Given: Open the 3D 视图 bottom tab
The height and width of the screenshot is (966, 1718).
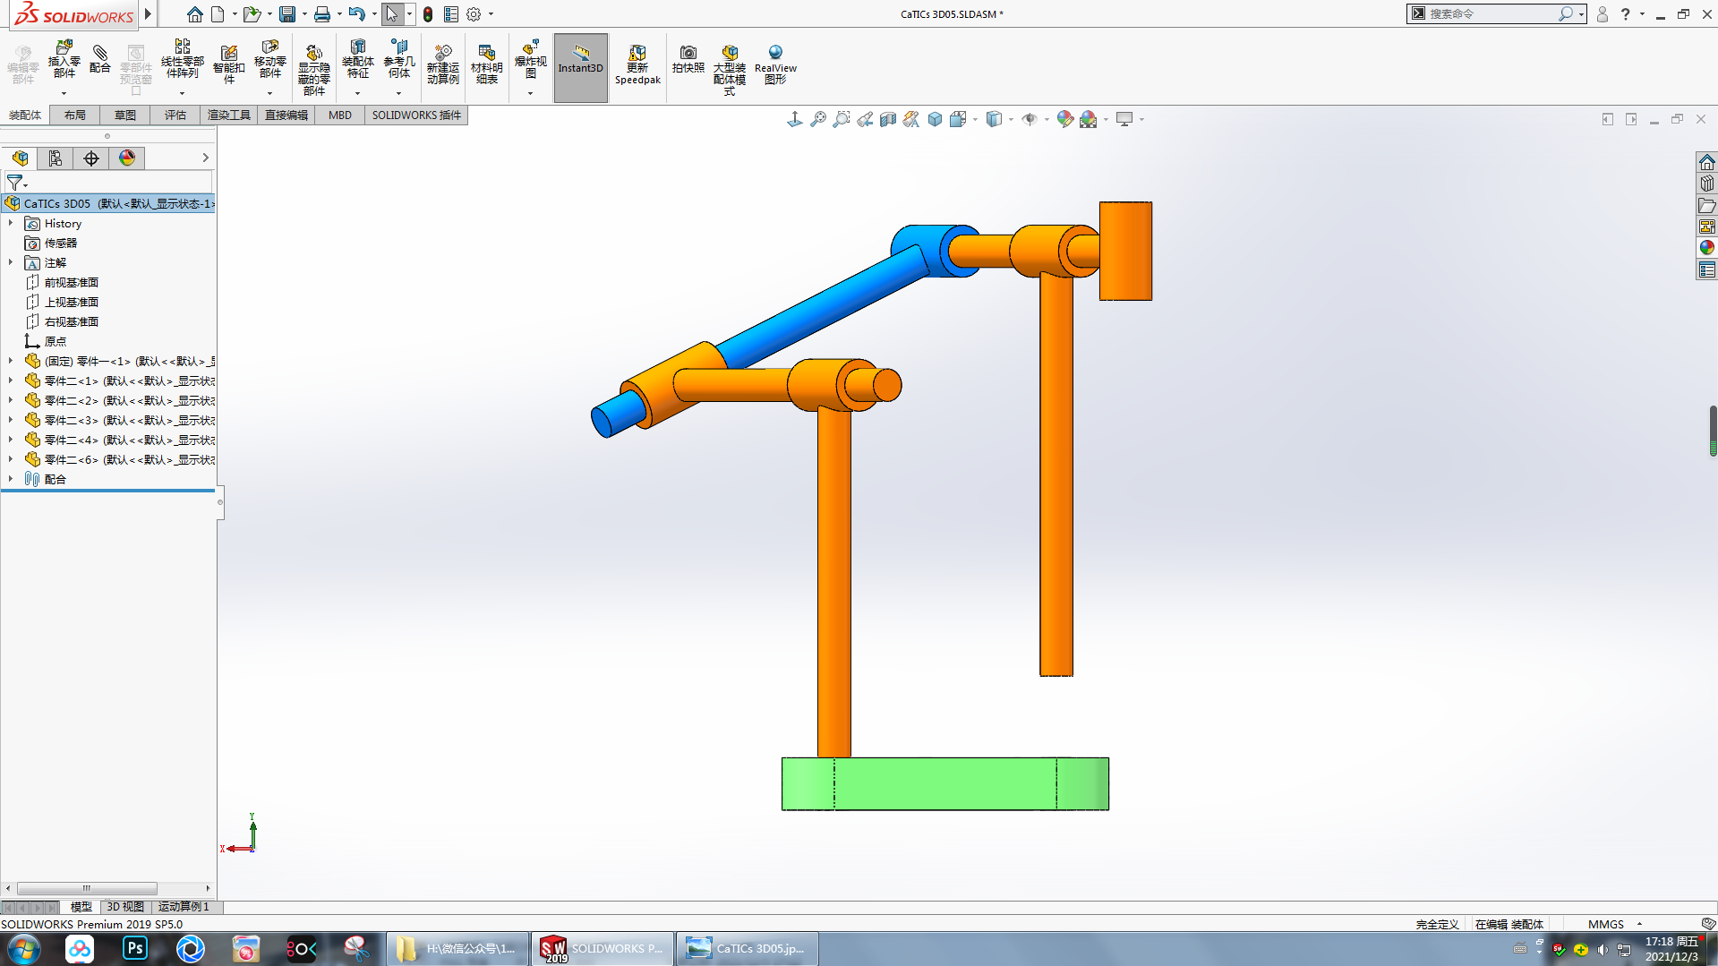Looking at the screenshot, I should coord(125,907).
